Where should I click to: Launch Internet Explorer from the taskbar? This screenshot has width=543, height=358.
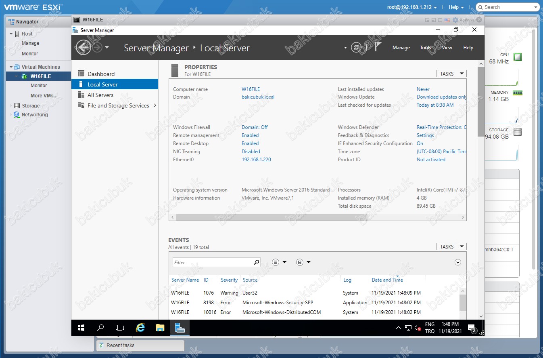[140, 328]
